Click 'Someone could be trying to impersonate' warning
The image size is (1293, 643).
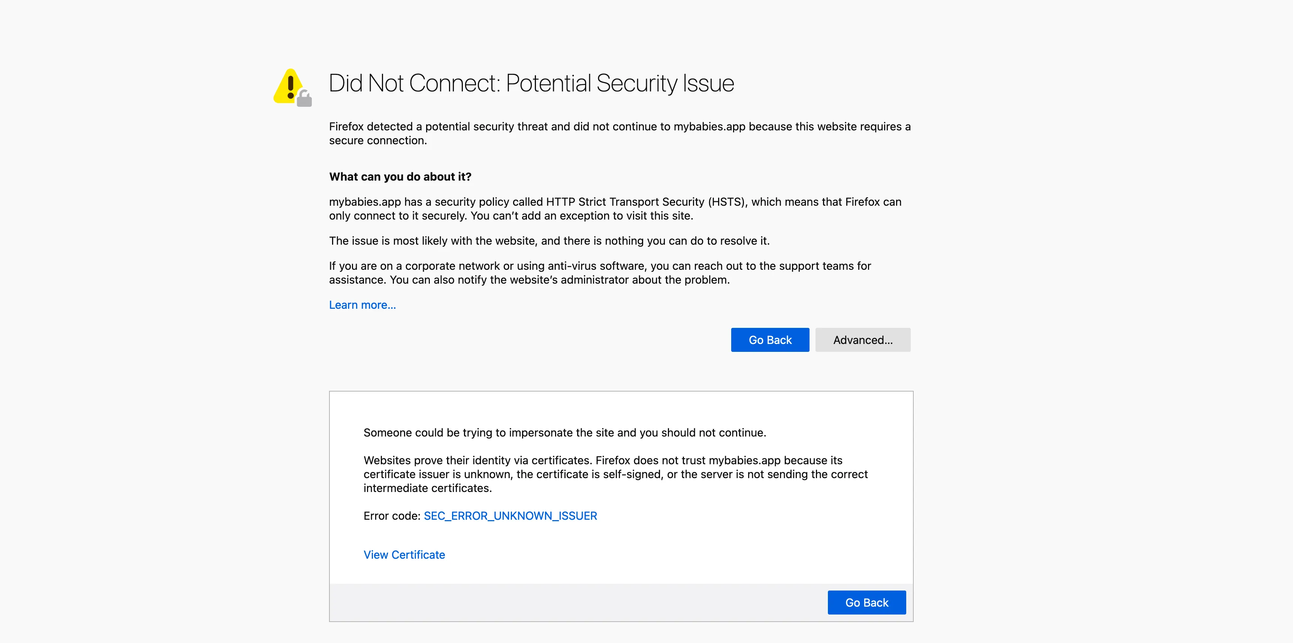click(x=565, y=433)
